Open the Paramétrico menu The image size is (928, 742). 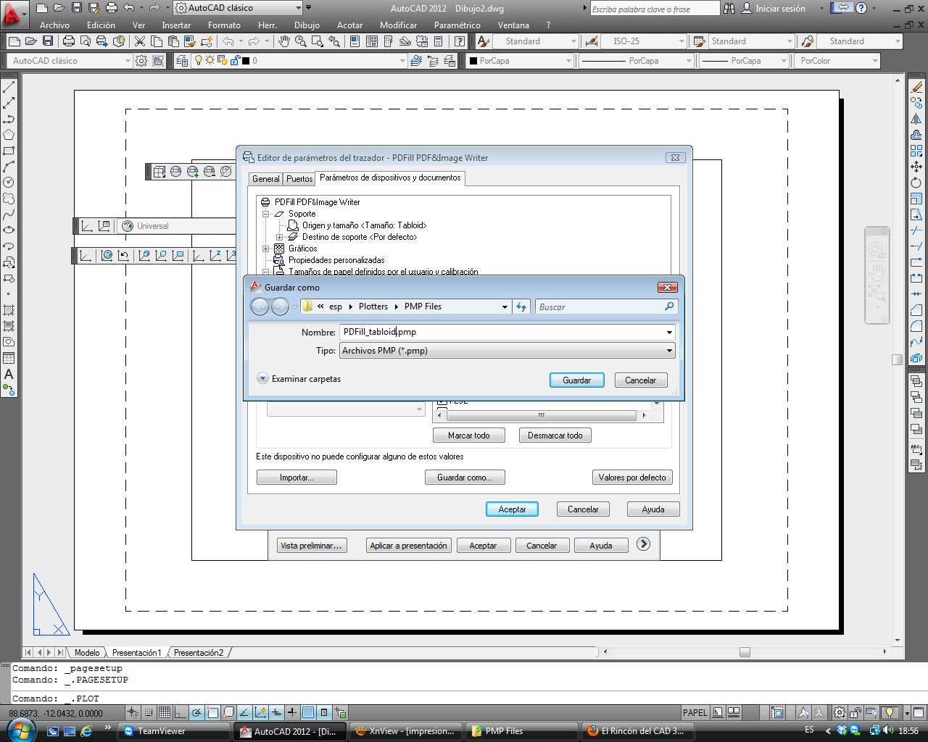click(457, 25)
